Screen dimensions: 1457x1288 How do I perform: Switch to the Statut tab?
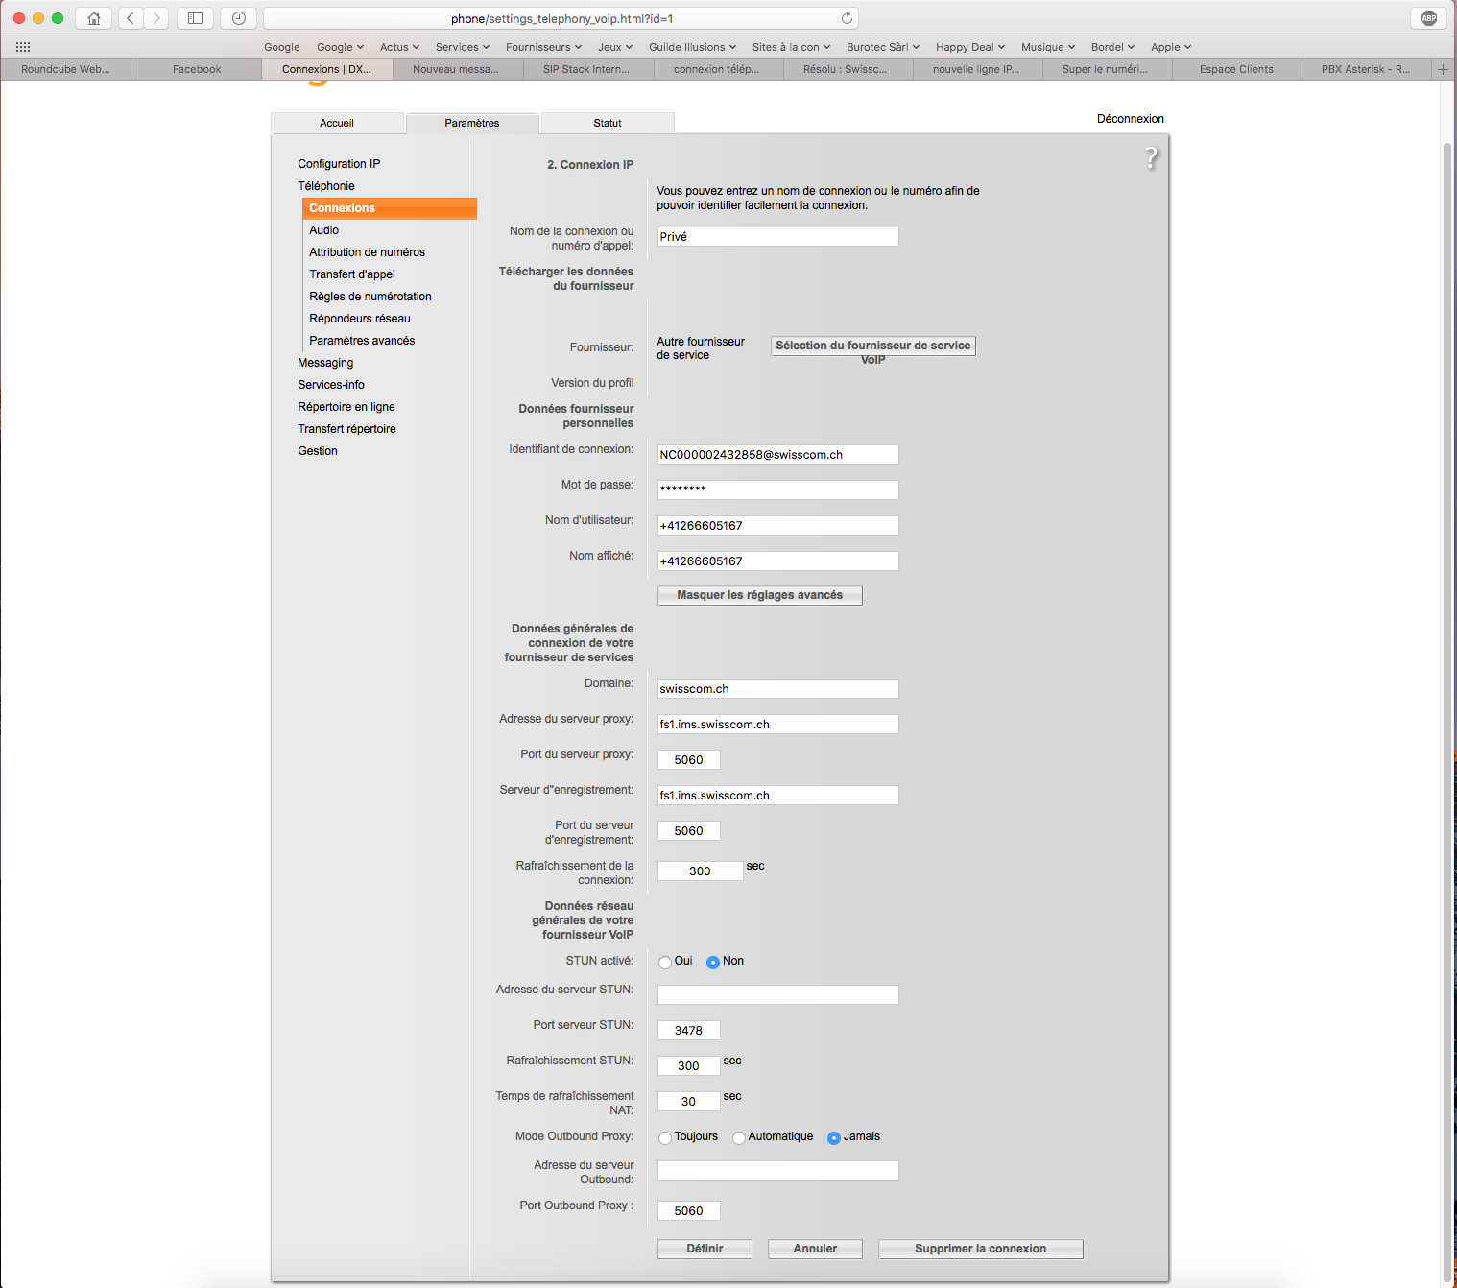pyautogui.click(x=607, y=123)
